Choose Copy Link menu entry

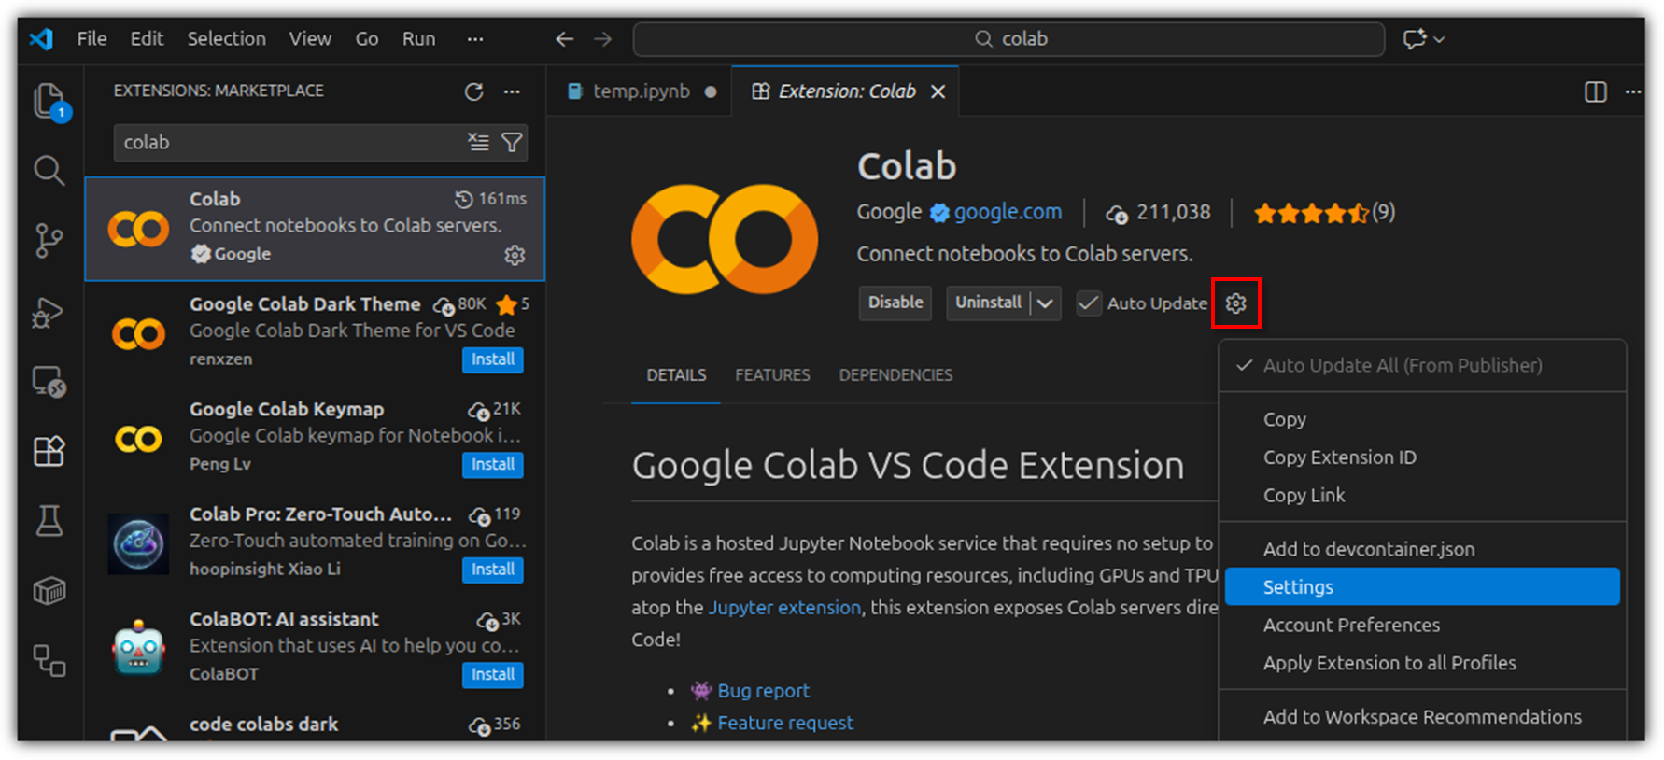[x=1422, y=496]
